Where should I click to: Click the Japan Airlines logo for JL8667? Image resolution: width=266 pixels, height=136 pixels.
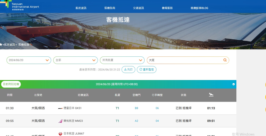tap(60, 134)
